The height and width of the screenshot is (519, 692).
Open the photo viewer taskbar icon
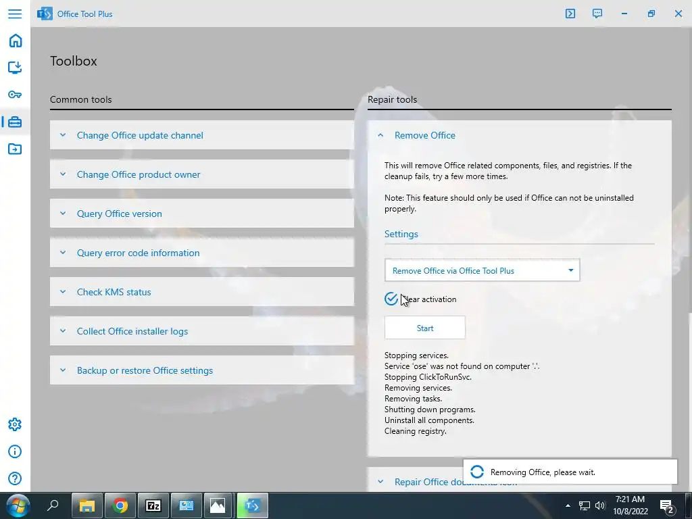coord(218,505)
